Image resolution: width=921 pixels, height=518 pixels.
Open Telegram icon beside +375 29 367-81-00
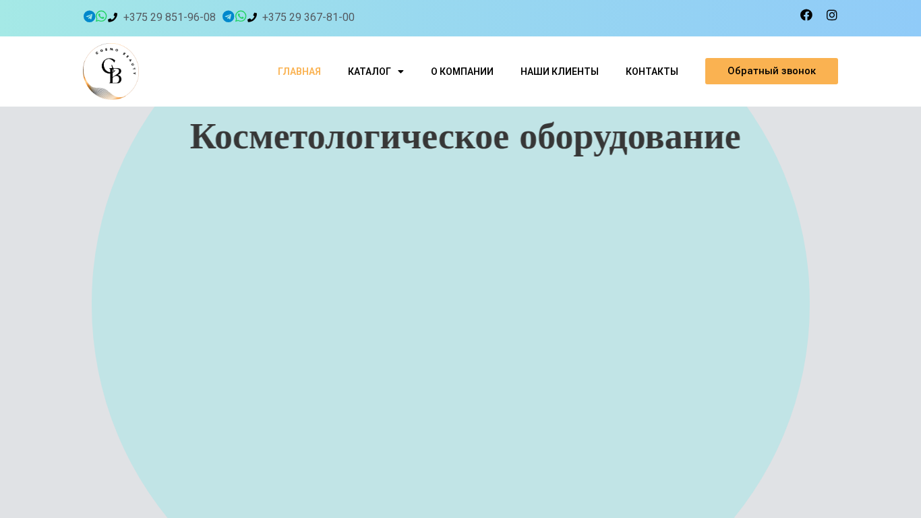[229, 16]
